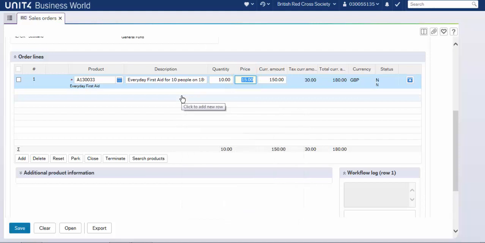Viewport: 485px width, 243px height.
Task: Click the Currency column header
Action: point(362,69)
